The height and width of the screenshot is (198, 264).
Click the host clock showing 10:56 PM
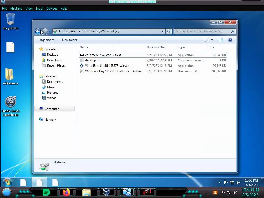(x=250, y=192)
